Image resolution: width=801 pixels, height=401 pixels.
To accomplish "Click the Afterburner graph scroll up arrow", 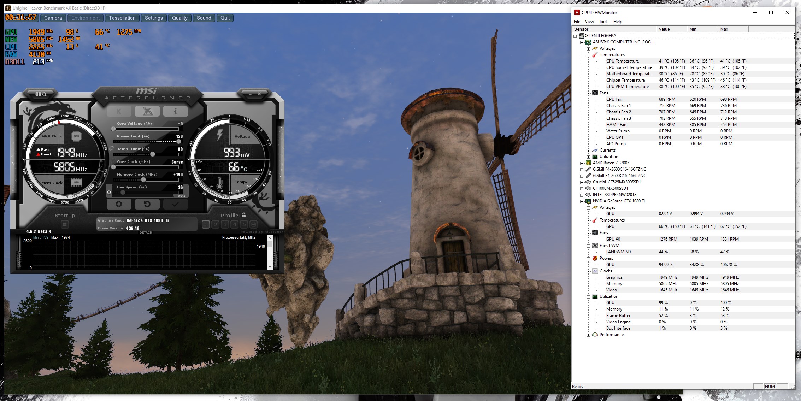I will tap(270, 238).
